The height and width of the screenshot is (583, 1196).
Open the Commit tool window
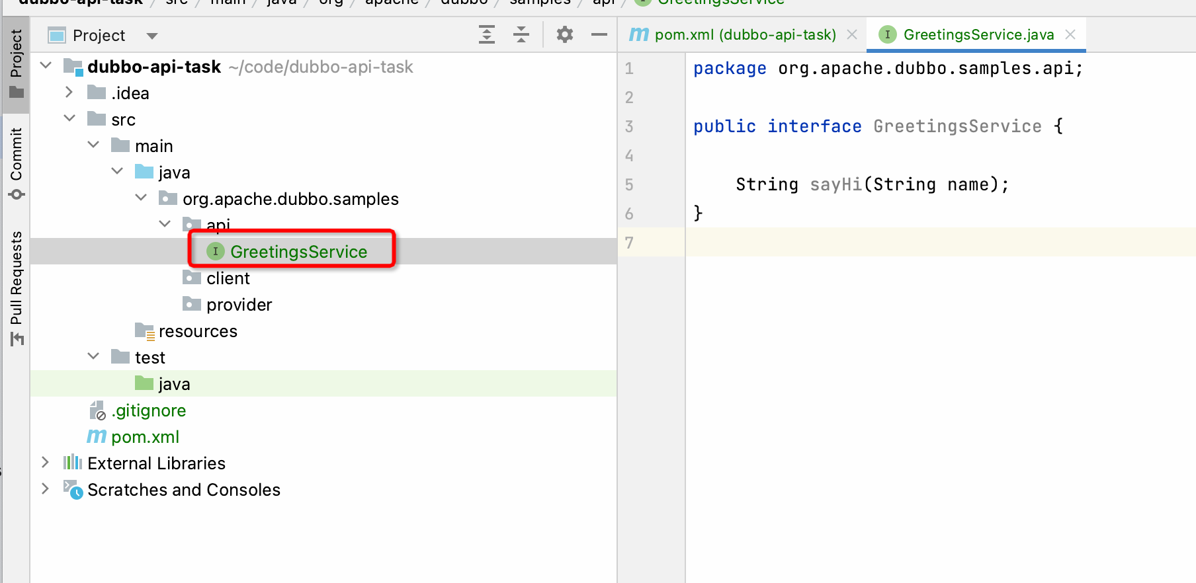[x=16, y=163]
